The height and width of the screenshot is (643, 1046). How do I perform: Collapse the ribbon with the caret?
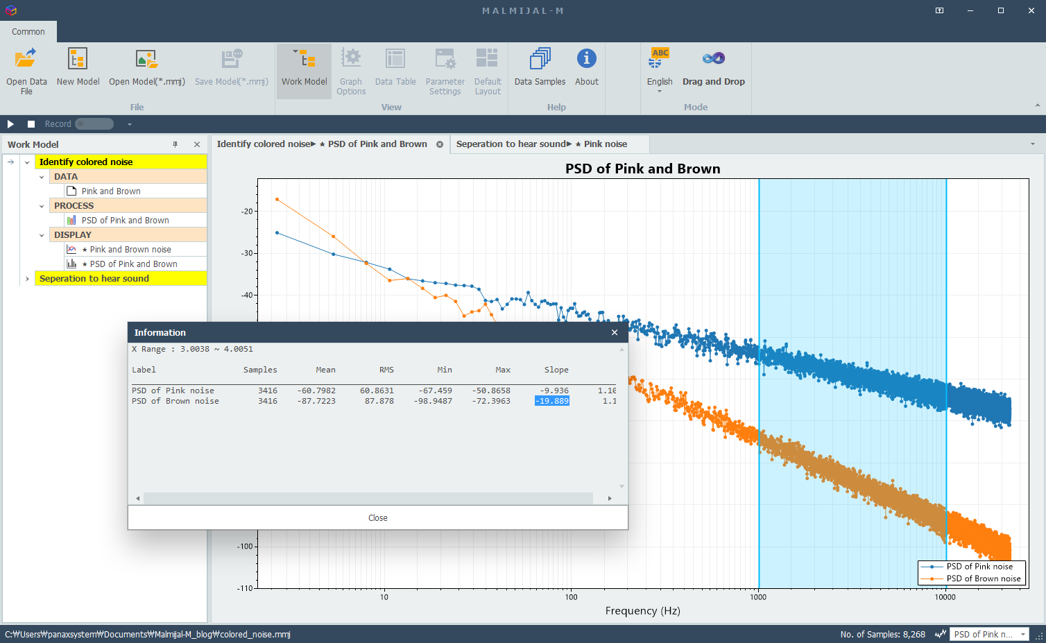coord(1038,105)
